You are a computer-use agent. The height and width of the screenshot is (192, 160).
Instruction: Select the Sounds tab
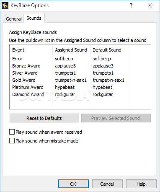pos(34,18)
